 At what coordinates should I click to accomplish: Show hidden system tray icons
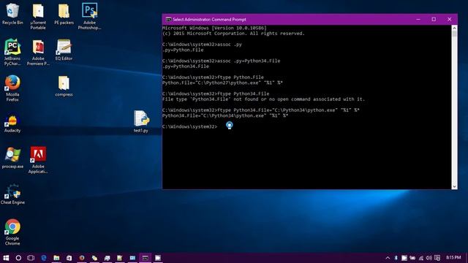[x=388, y=258]
